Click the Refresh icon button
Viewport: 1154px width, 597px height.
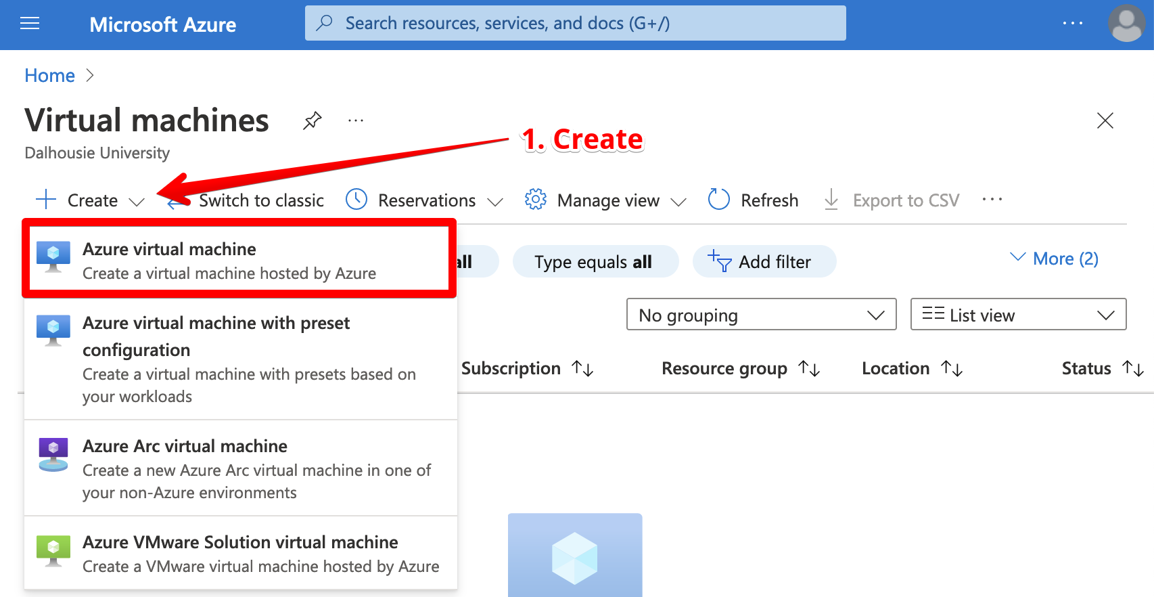[x=718, y=200]
